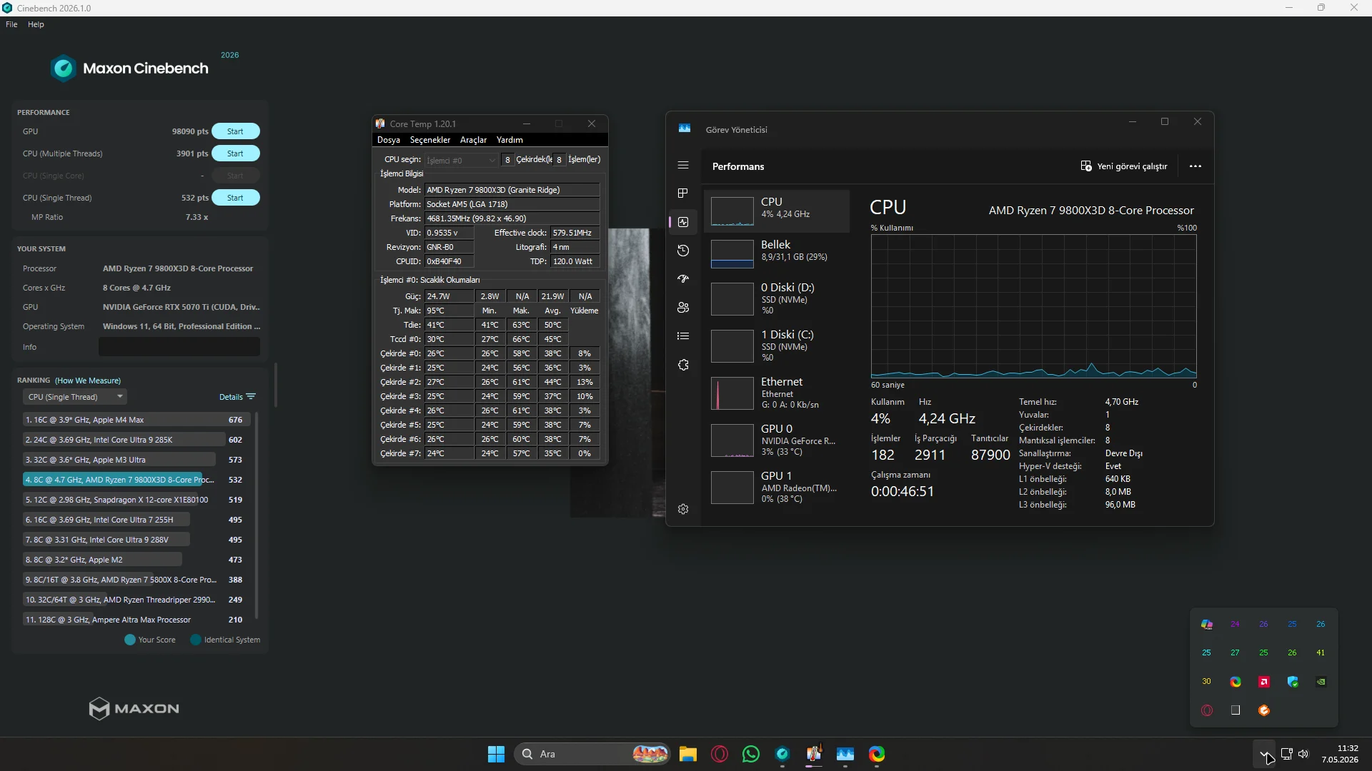
Task: Select ranking row Snapdragon X 12-core
Action: [x=136, y=500]
